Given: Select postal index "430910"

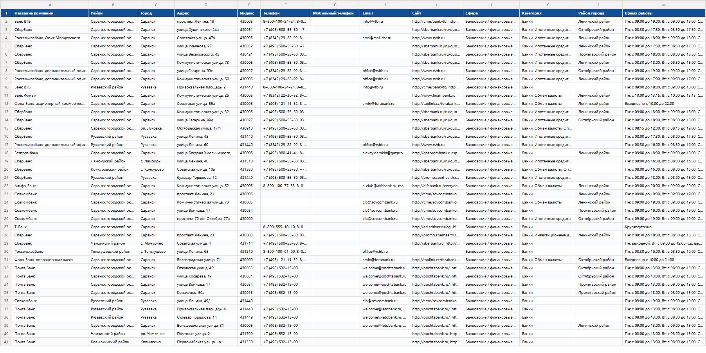Looking at the screenshot, I should (x=249, y=128).
